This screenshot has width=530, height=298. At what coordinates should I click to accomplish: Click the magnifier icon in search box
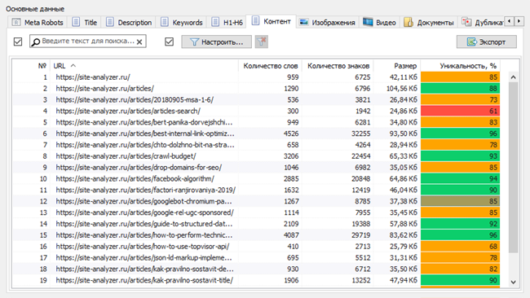36,42
